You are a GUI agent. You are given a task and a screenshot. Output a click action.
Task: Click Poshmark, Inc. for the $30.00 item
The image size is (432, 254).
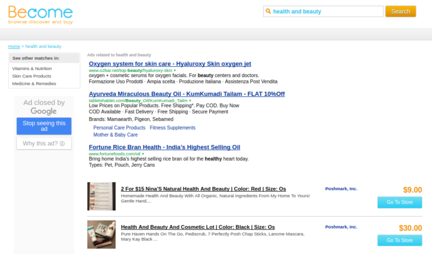[x=341, y=227]
